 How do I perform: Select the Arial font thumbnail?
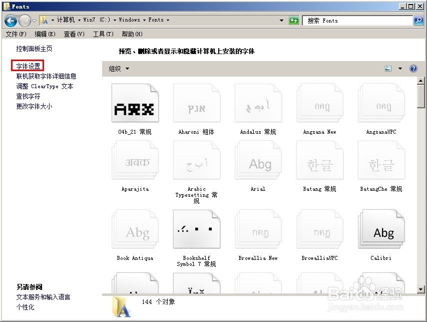pos(258,160)
